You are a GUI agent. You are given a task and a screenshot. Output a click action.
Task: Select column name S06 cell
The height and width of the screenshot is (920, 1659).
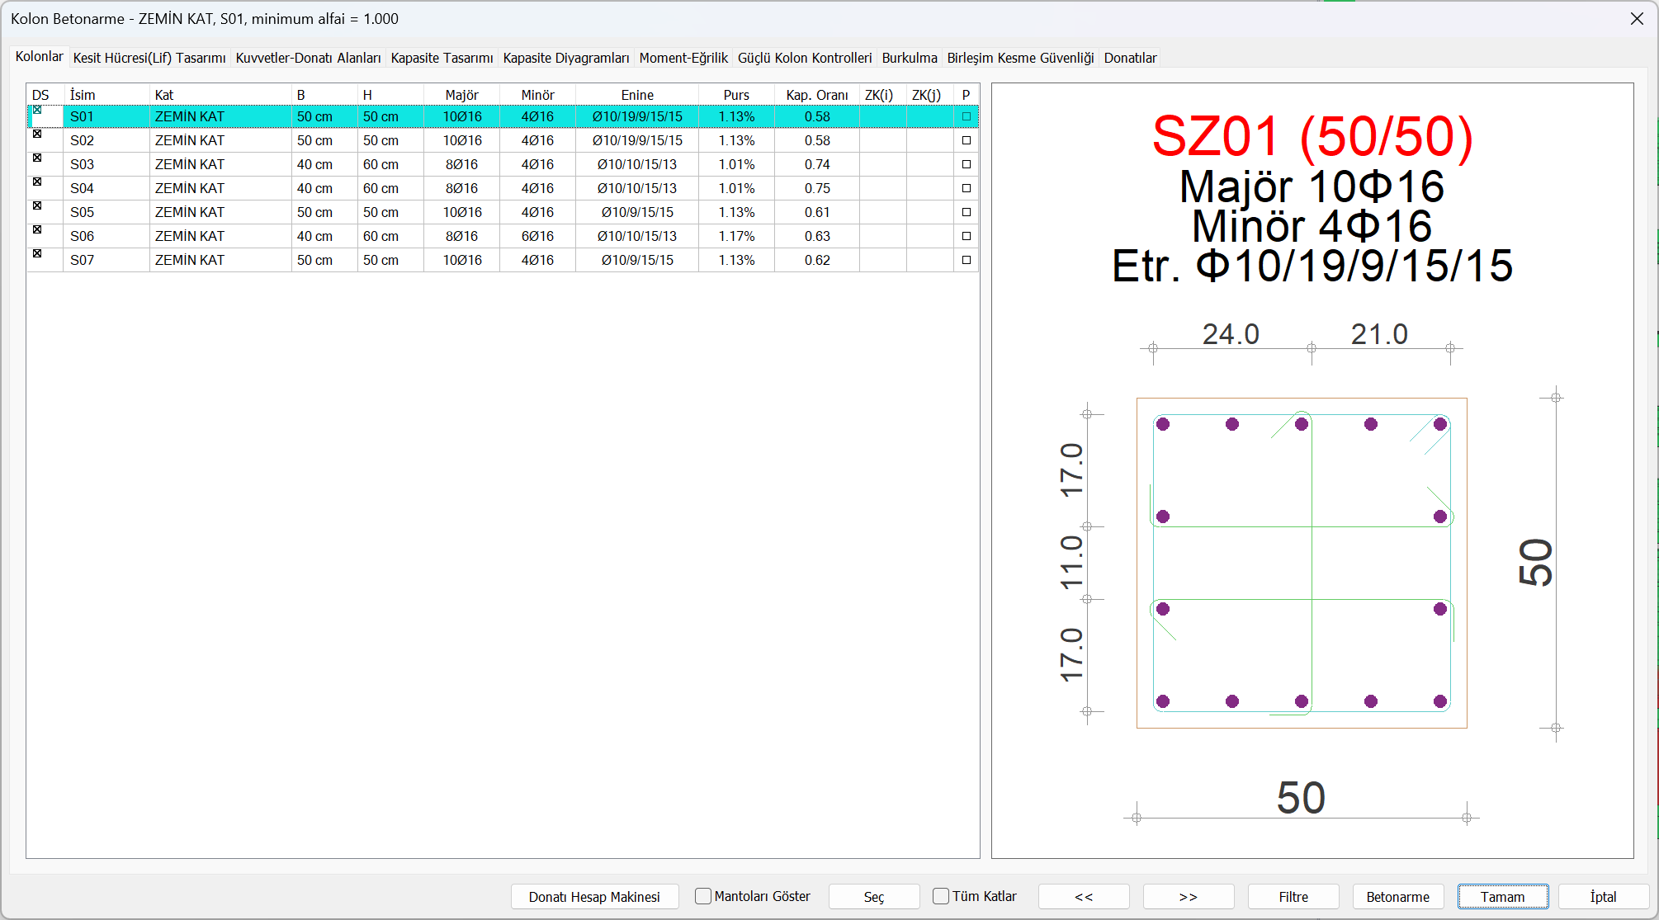pos(106,236)
